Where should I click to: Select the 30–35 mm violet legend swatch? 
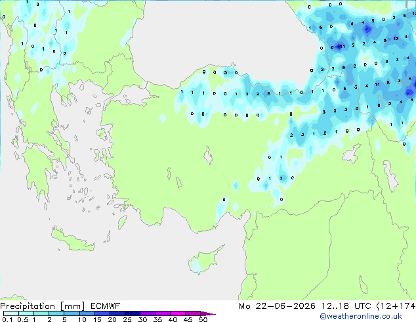click(x=147, y=313)
